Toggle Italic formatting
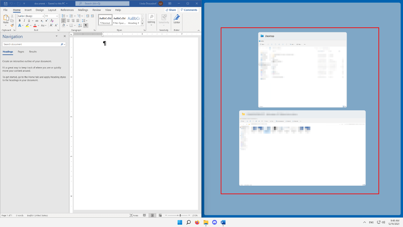Viewport: 403px width, 227px height. point(24,21)
